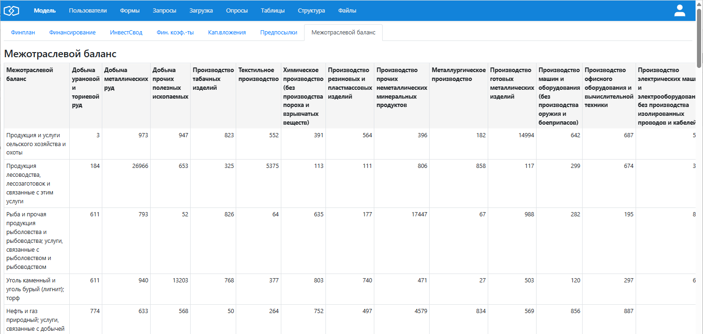Open the ИнвестСвод tab

coord(126,33)
